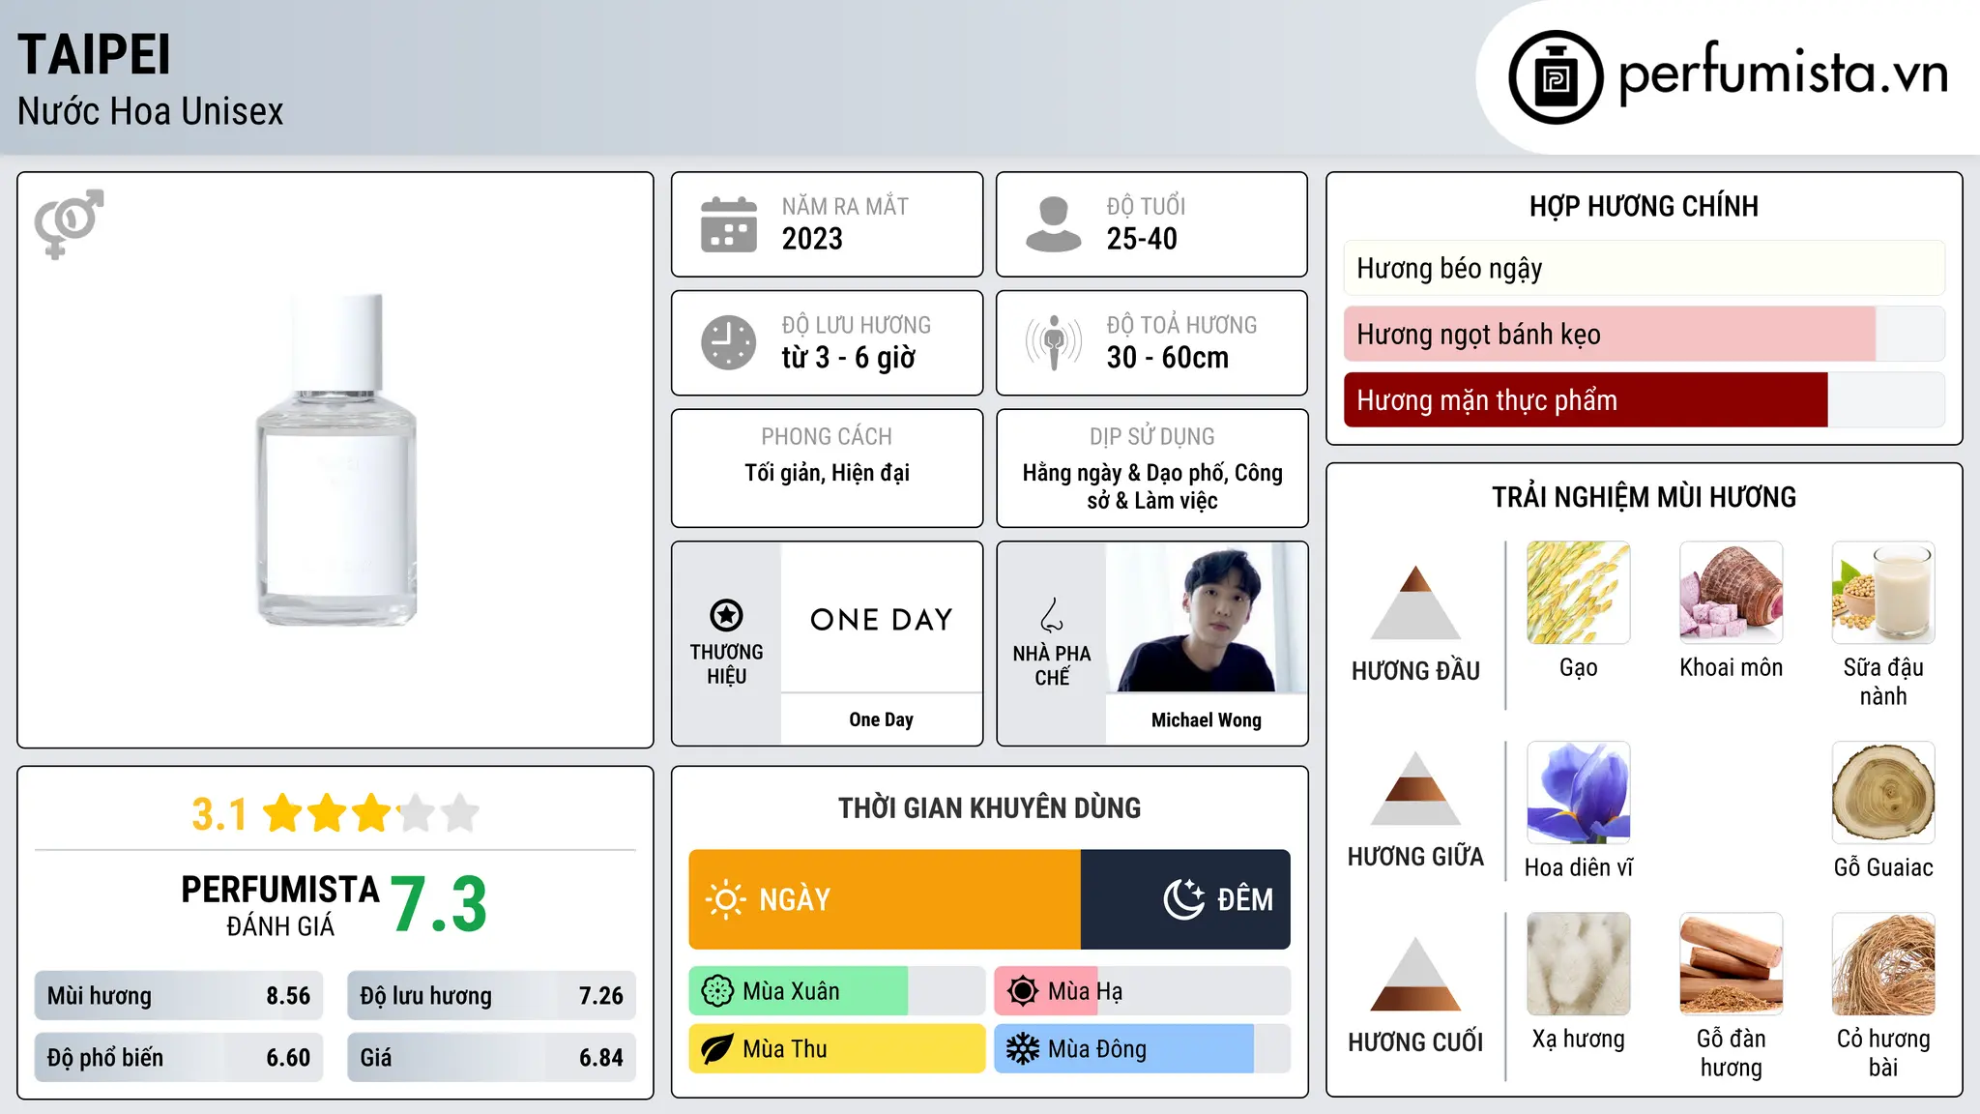
Task: Click the Hương ngọt bánh kẹo accord bar
Action: [1645, 334]
